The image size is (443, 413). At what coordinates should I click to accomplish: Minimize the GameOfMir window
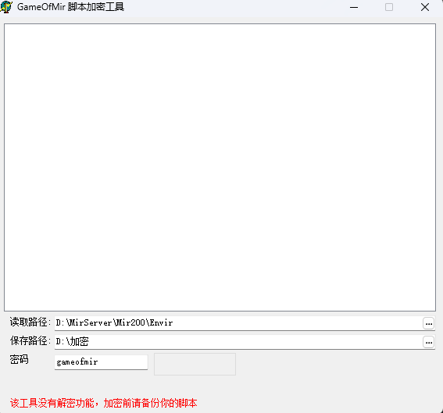354,7
